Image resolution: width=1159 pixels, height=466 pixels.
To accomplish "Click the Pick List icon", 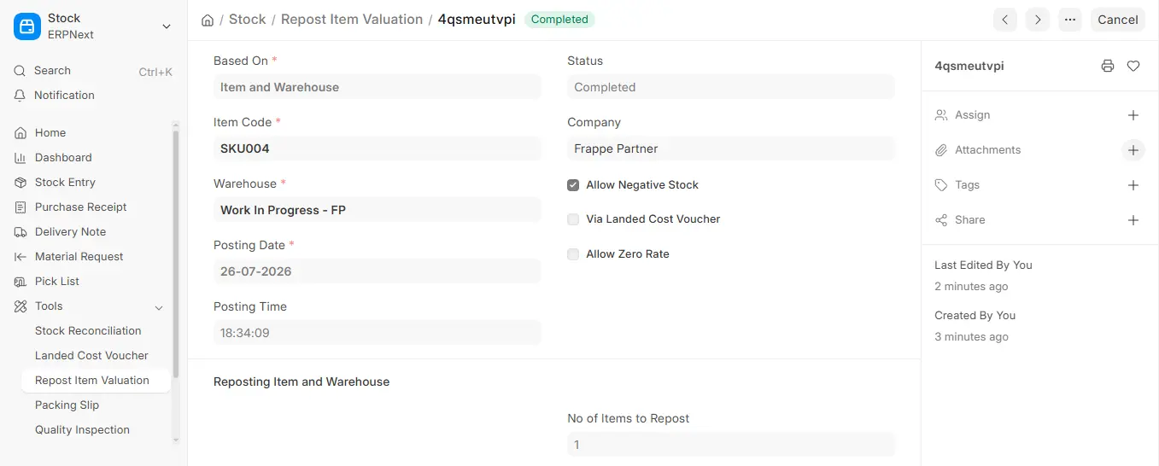I will coord(20,282).
